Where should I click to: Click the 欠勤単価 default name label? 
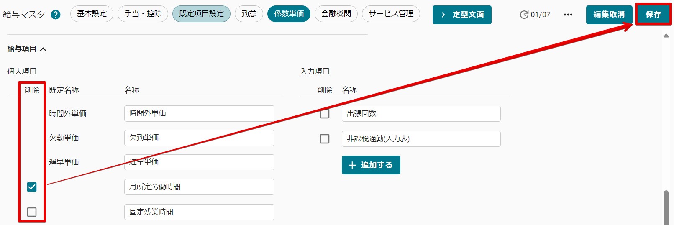coord(64,138)
